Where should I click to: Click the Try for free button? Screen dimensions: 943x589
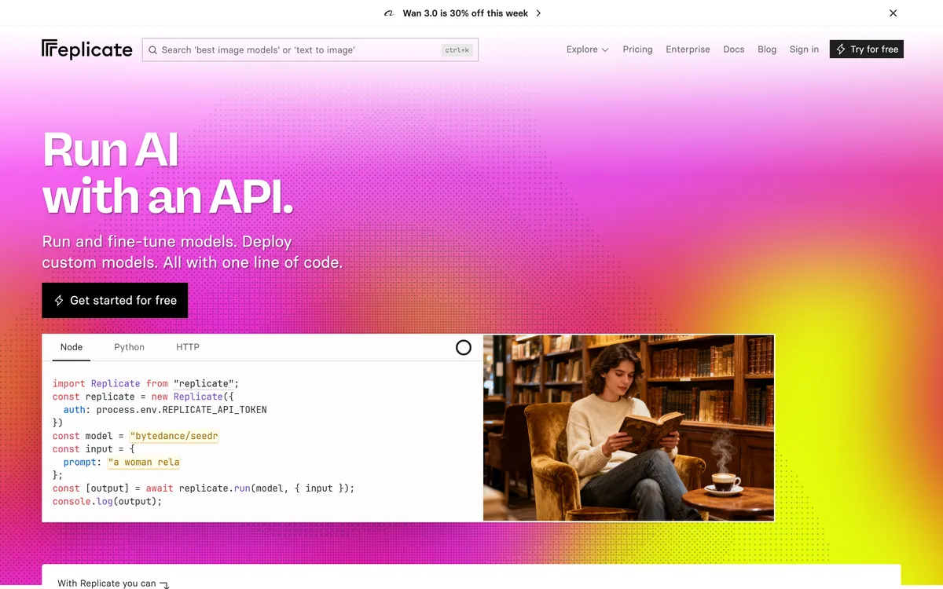(867, 49)
